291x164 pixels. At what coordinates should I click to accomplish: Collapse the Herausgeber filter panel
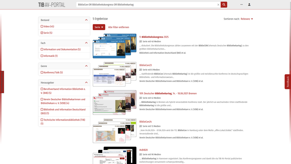86,82
